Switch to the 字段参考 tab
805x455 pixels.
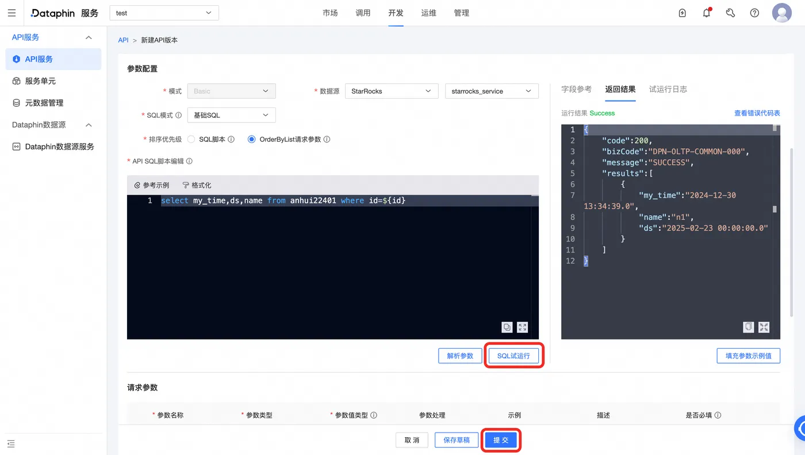pos(576,89)
